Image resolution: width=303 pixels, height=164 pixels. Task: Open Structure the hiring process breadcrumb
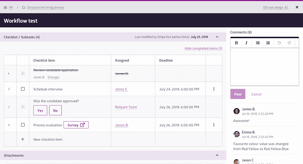[45, 7]
